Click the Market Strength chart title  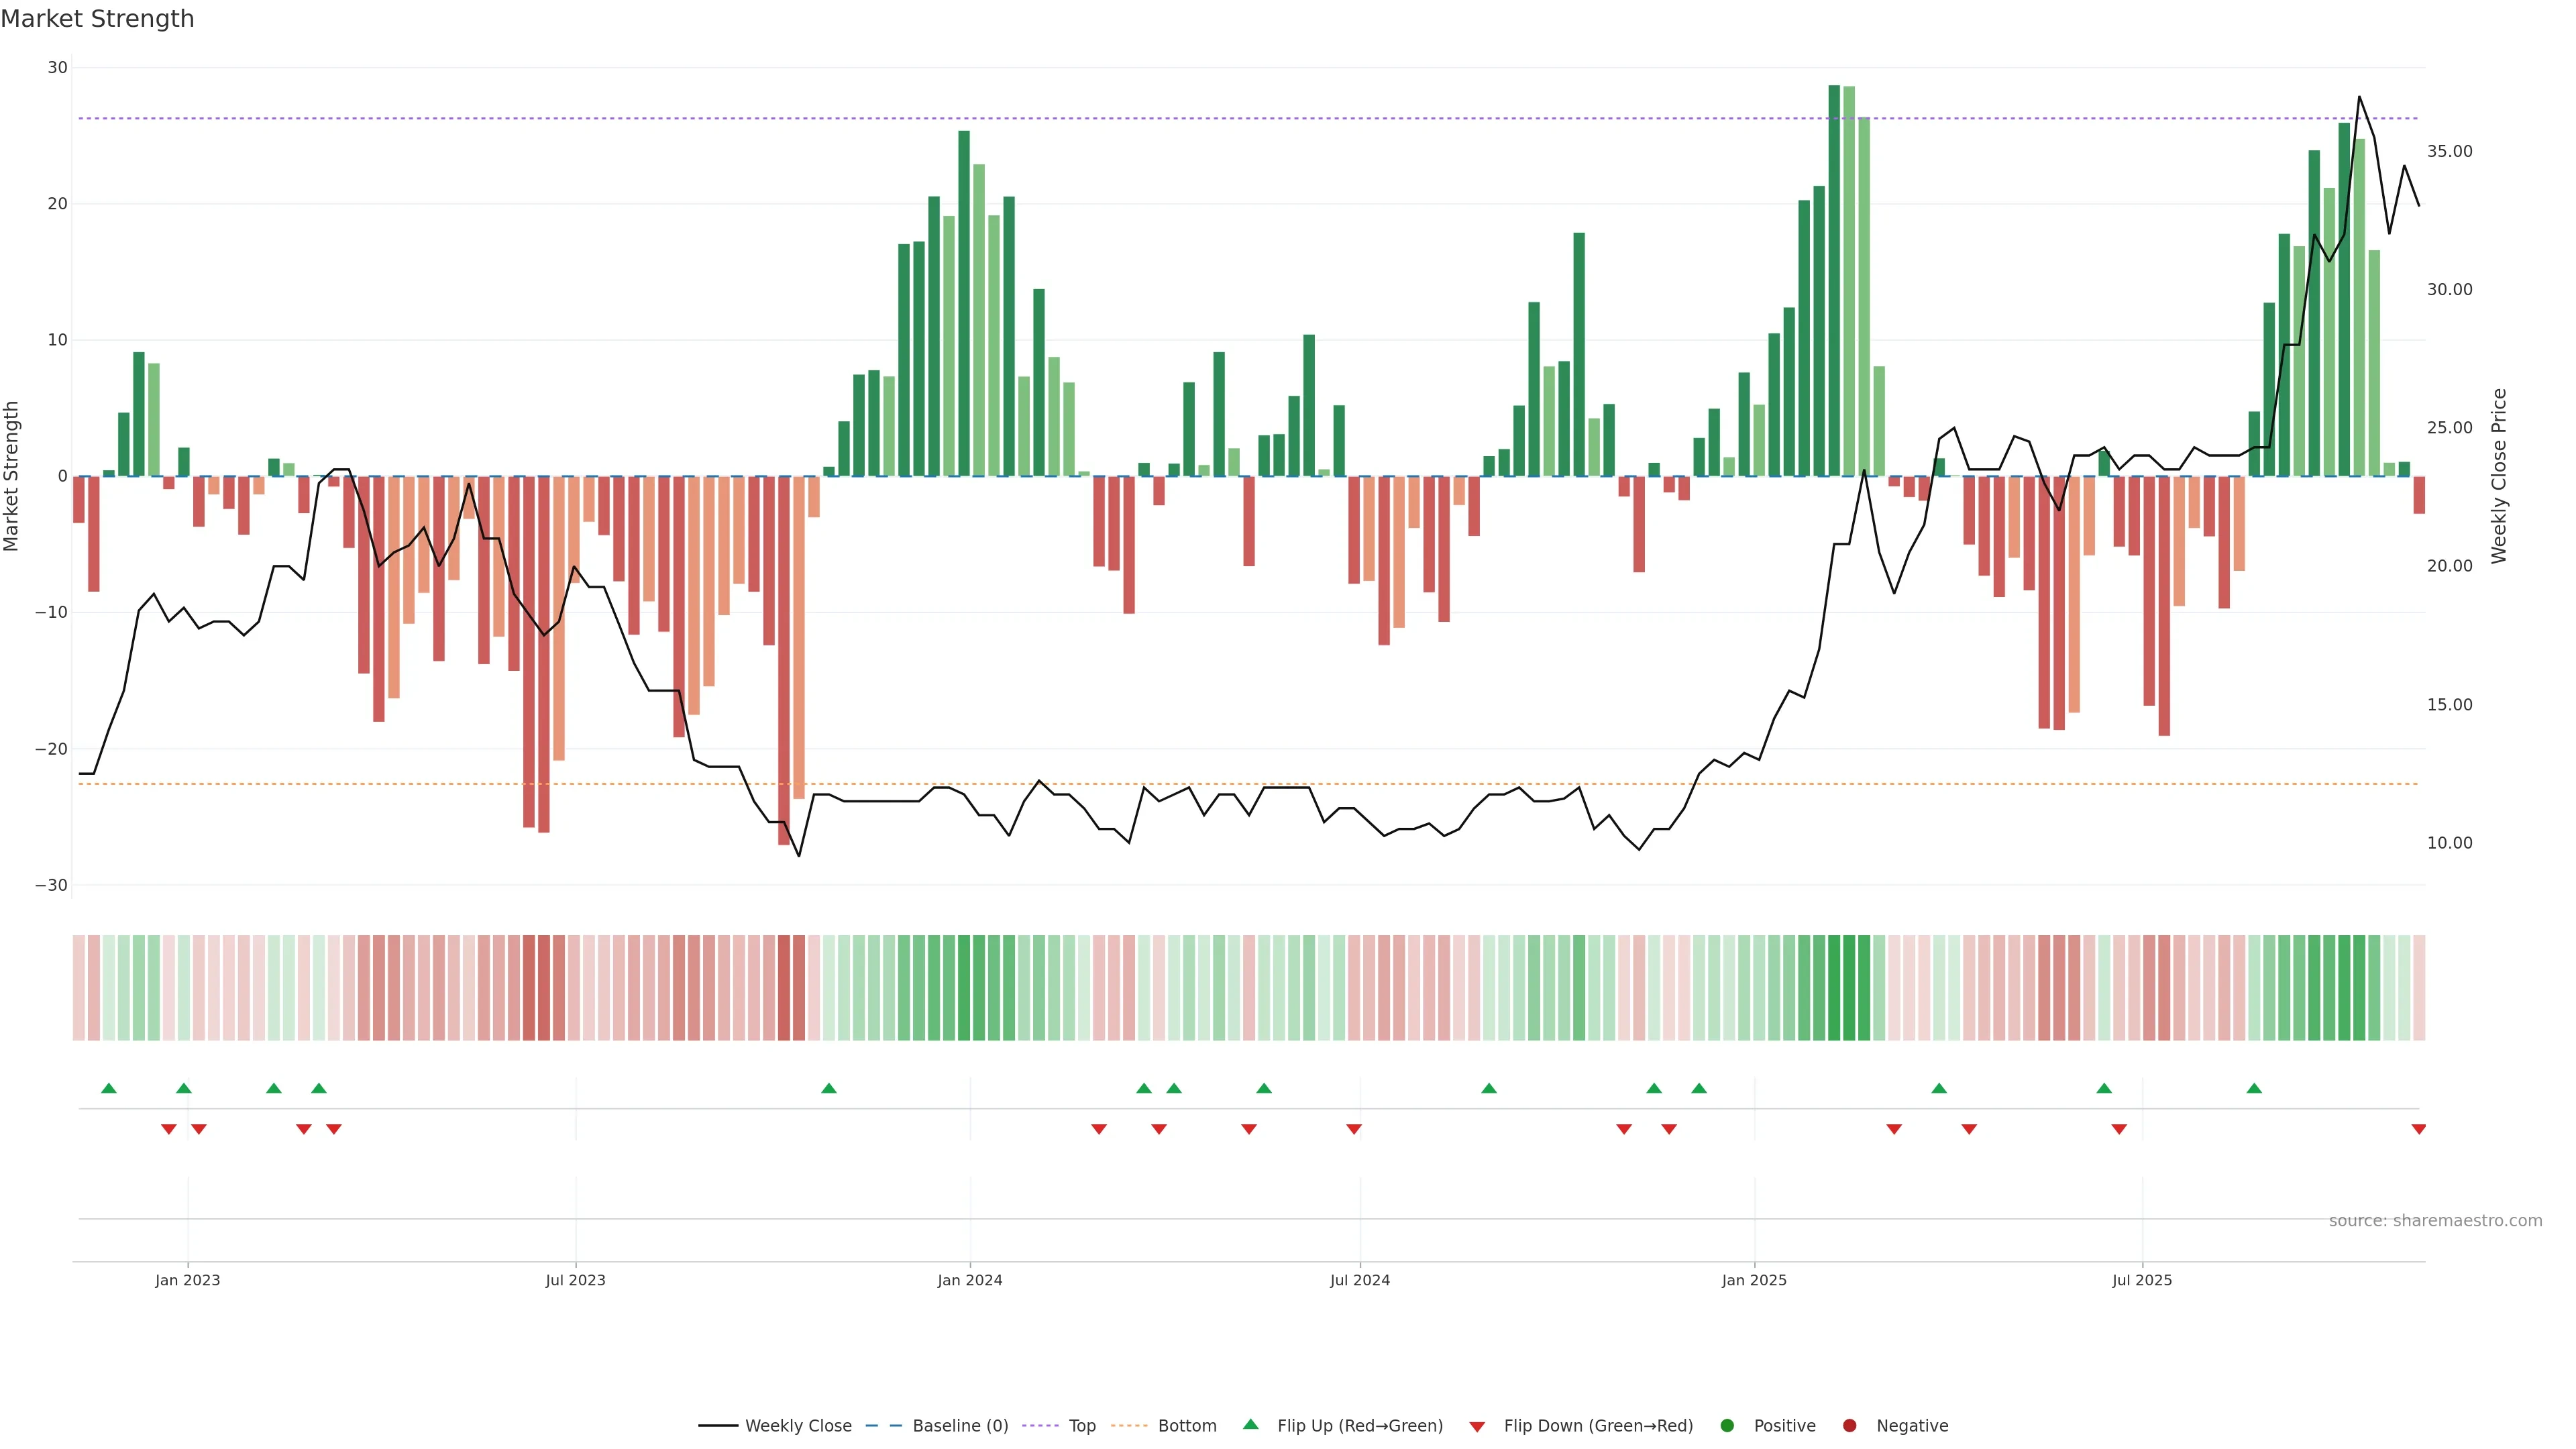pos(98,19)
